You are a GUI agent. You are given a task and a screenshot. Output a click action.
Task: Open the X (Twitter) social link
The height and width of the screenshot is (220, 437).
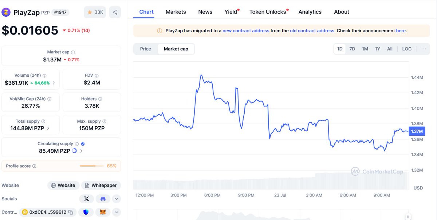click(86, 199)
